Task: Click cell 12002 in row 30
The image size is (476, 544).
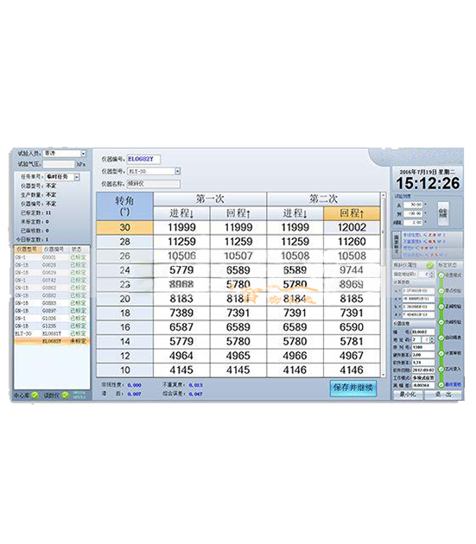Action: coord(352,228)
